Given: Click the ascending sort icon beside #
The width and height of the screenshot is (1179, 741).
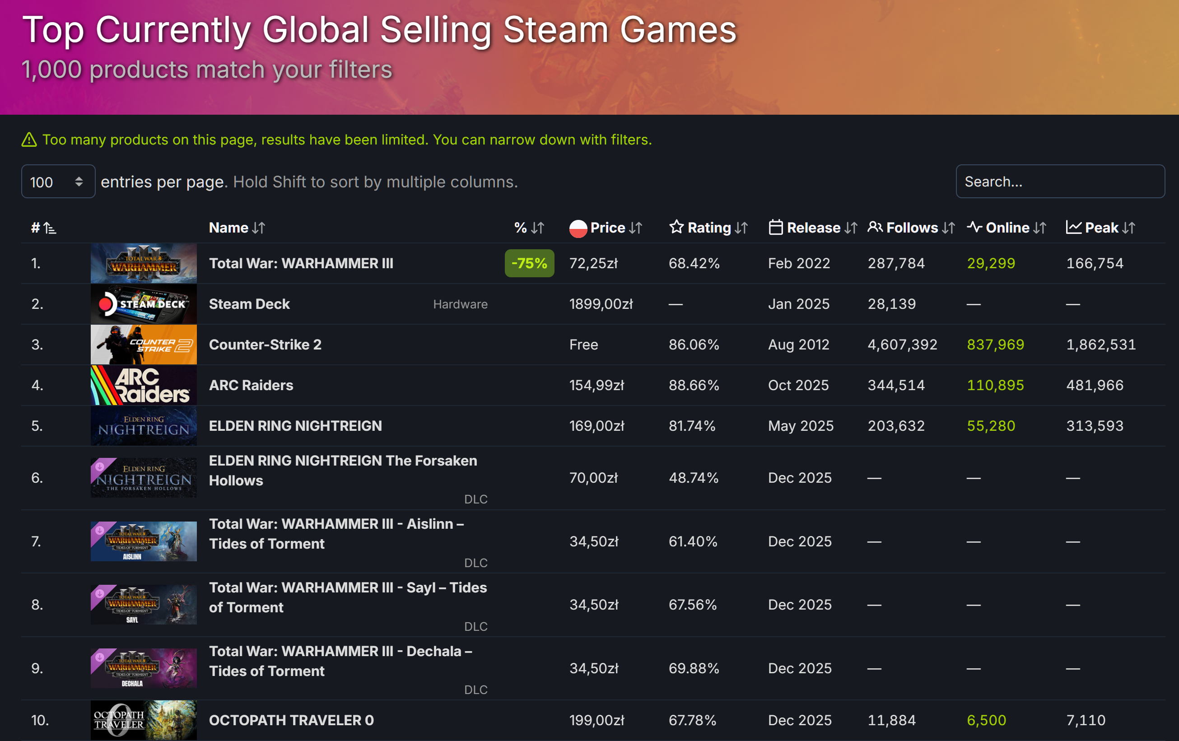Looking at the screenshot, I should pyautogui.click(x=50, y=228).
